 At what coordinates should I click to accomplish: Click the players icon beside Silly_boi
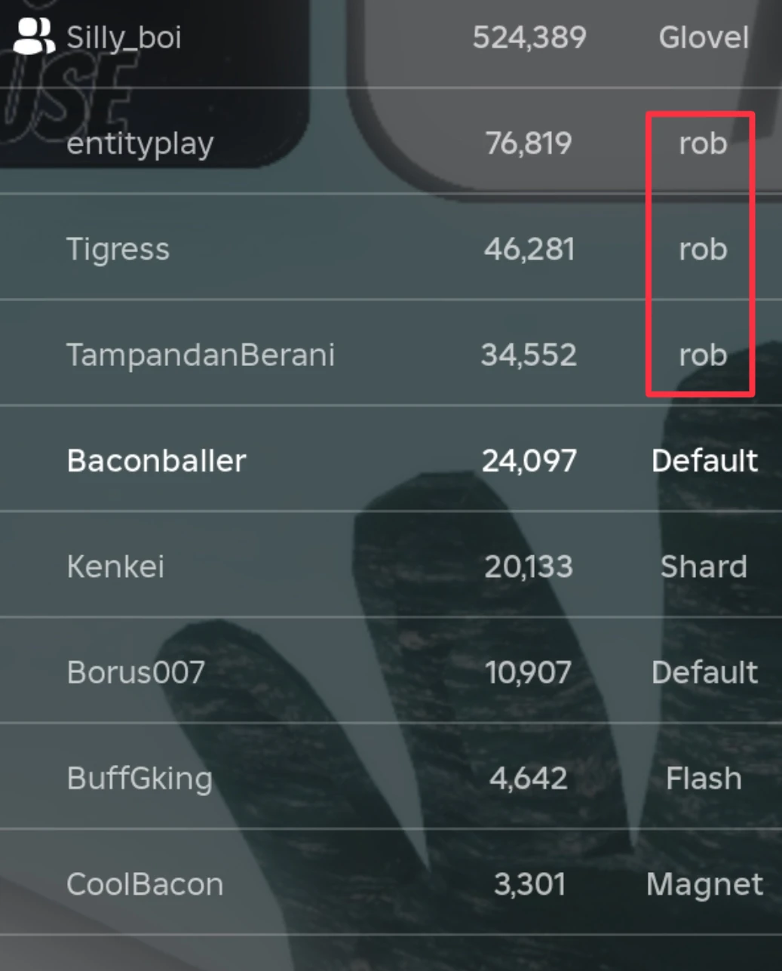point(33,36)
